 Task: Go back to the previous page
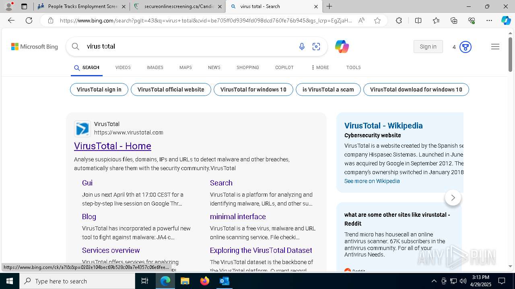tap(11, 20)
